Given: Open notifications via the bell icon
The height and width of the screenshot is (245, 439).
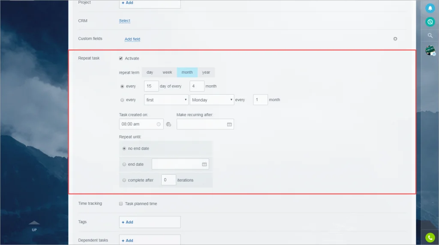Looking at the screenshot, I should (430, 8).
